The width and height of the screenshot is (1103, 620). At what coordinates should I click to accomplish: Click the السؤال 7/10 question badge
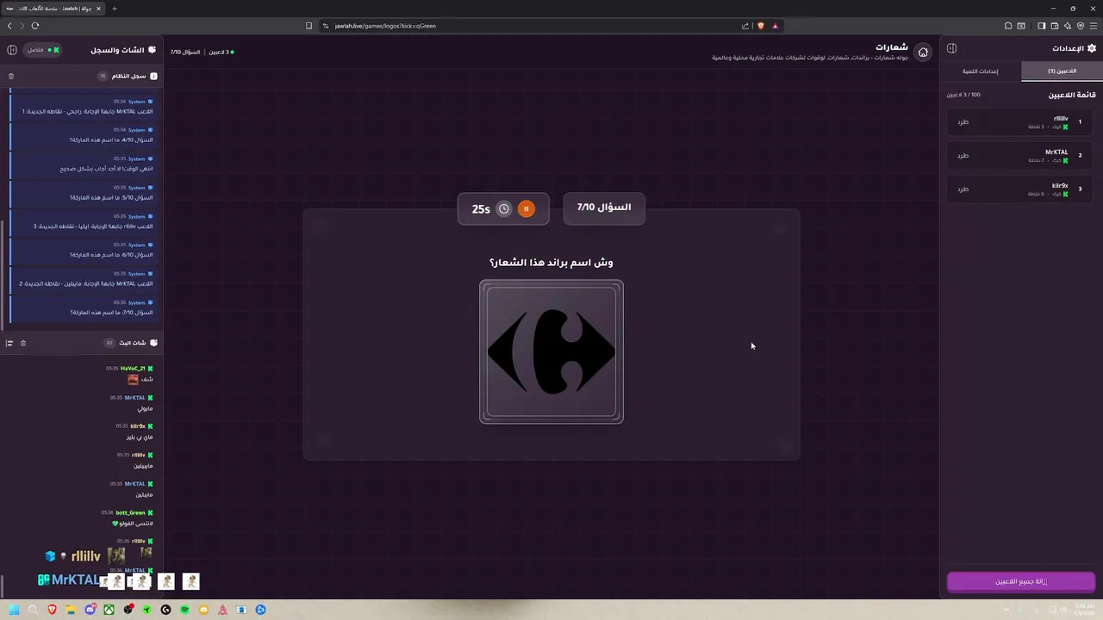point(604,208)
